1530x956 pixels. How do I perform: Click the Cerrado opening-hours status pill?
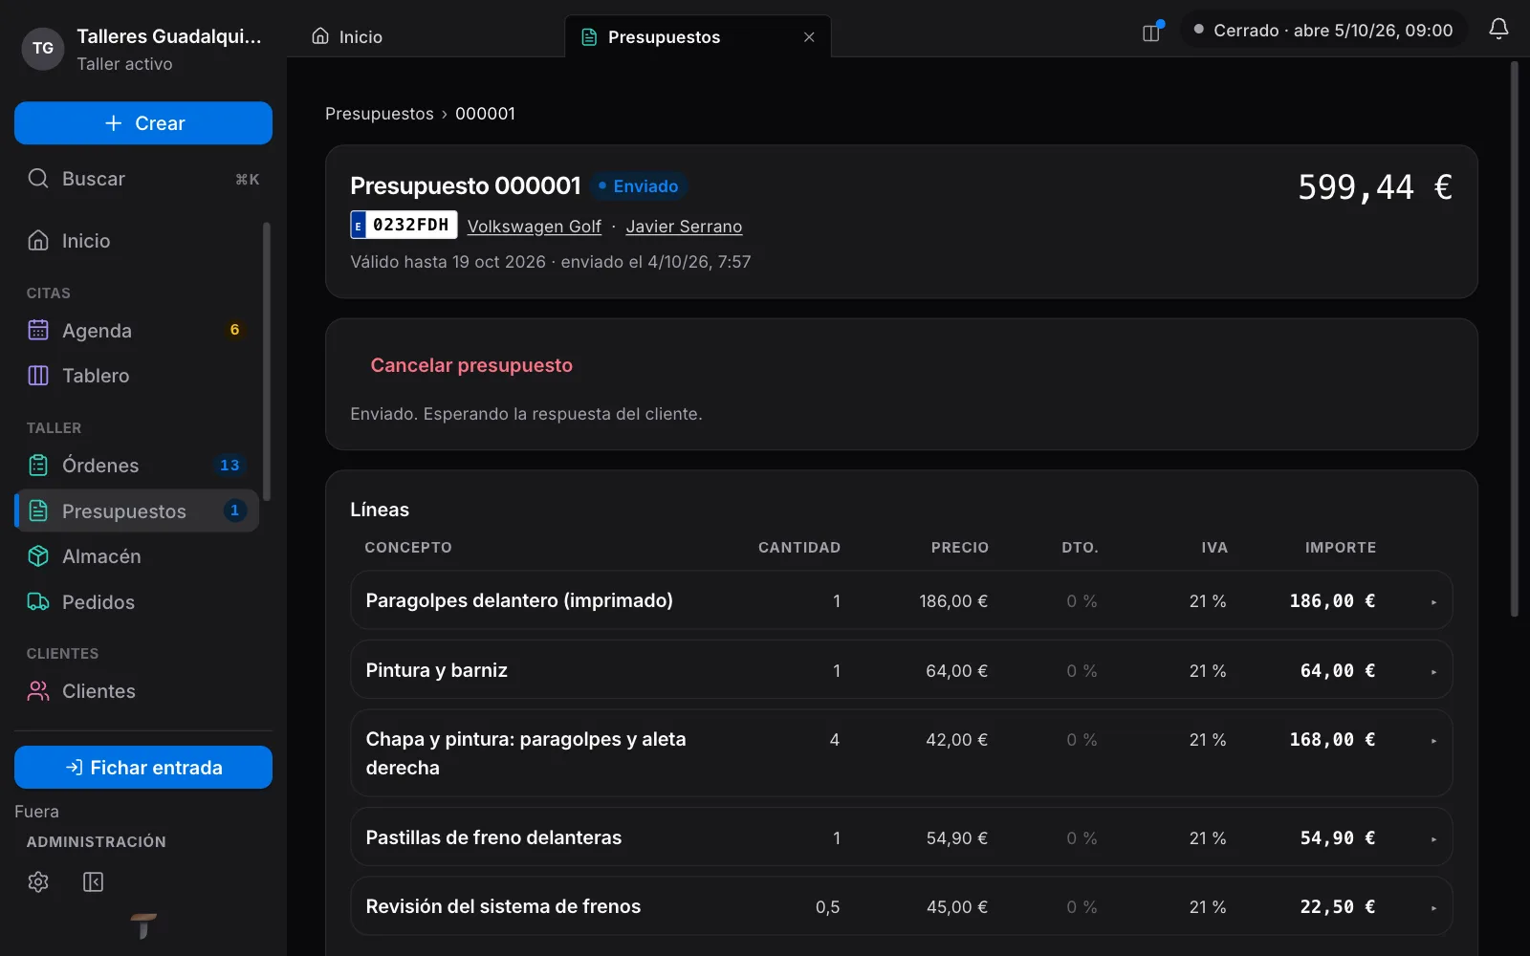(x=1323, y=30)
